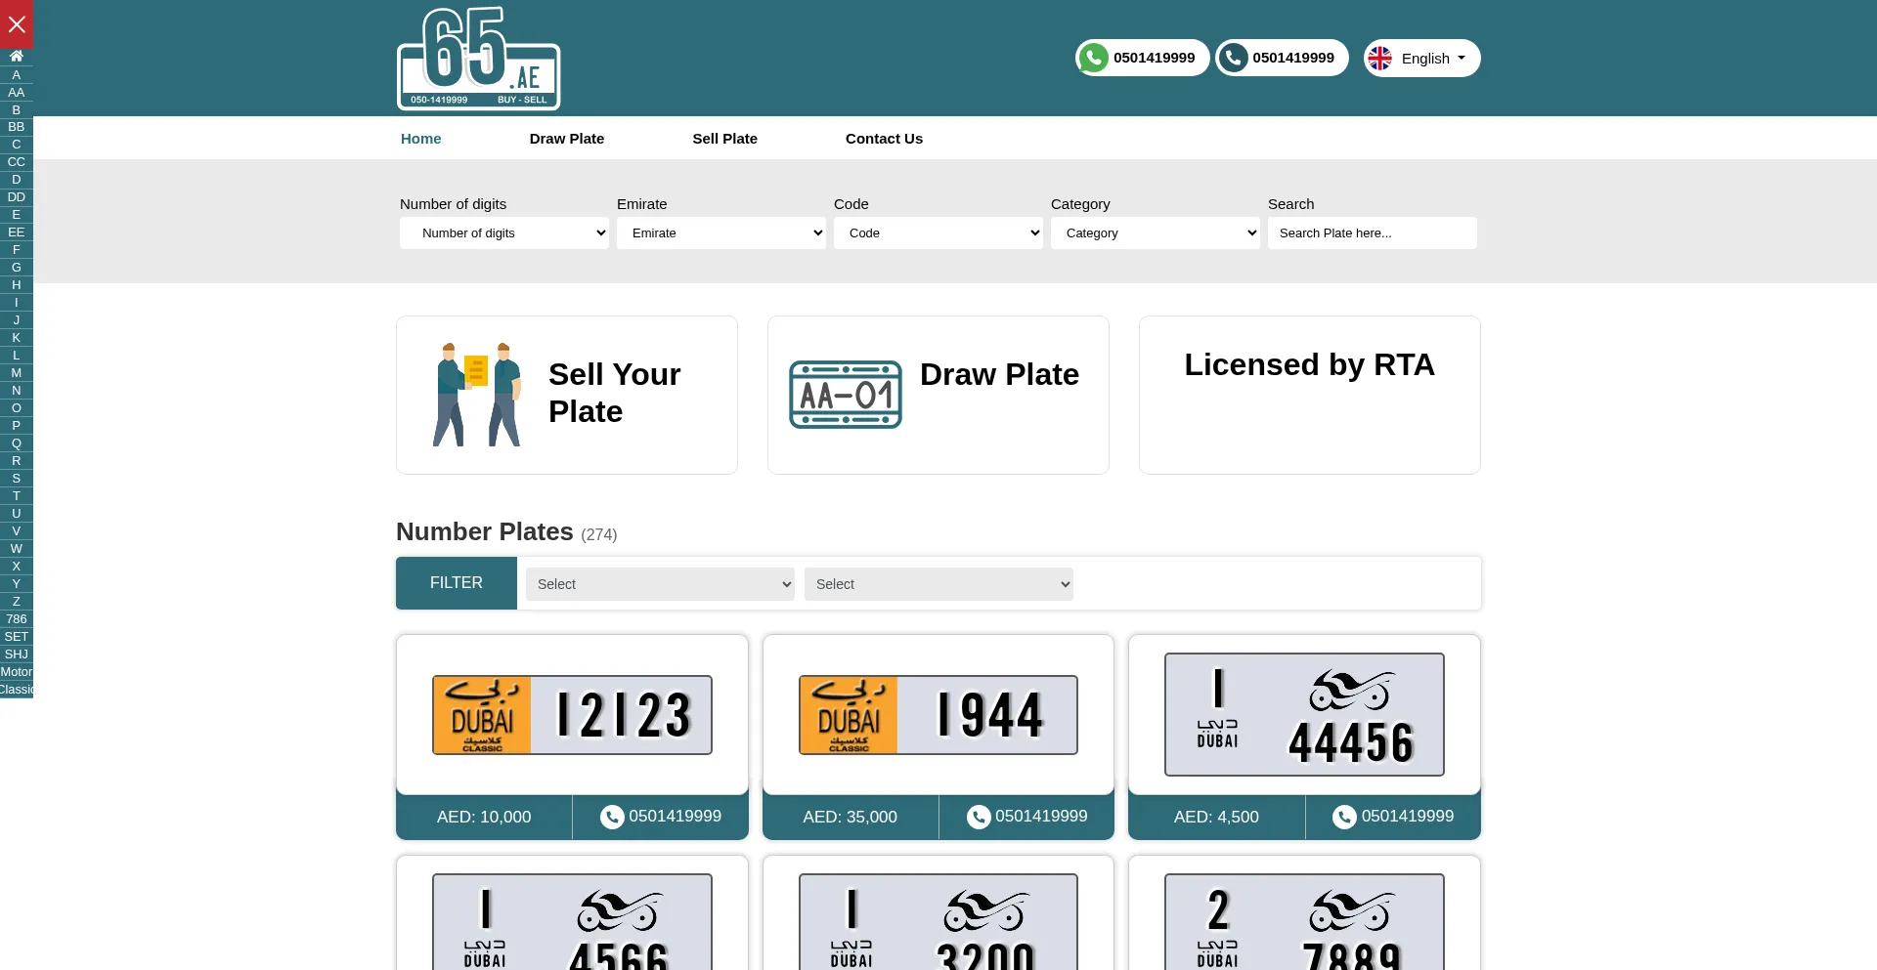
Task: Click the AA-01 Draw Plate icon
Action: (x=845, y=395)
